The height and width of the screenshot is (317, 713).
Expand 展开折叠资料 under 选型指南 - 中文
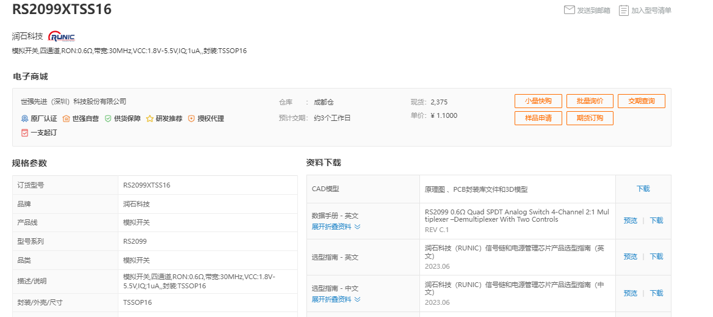click(336, 299)
